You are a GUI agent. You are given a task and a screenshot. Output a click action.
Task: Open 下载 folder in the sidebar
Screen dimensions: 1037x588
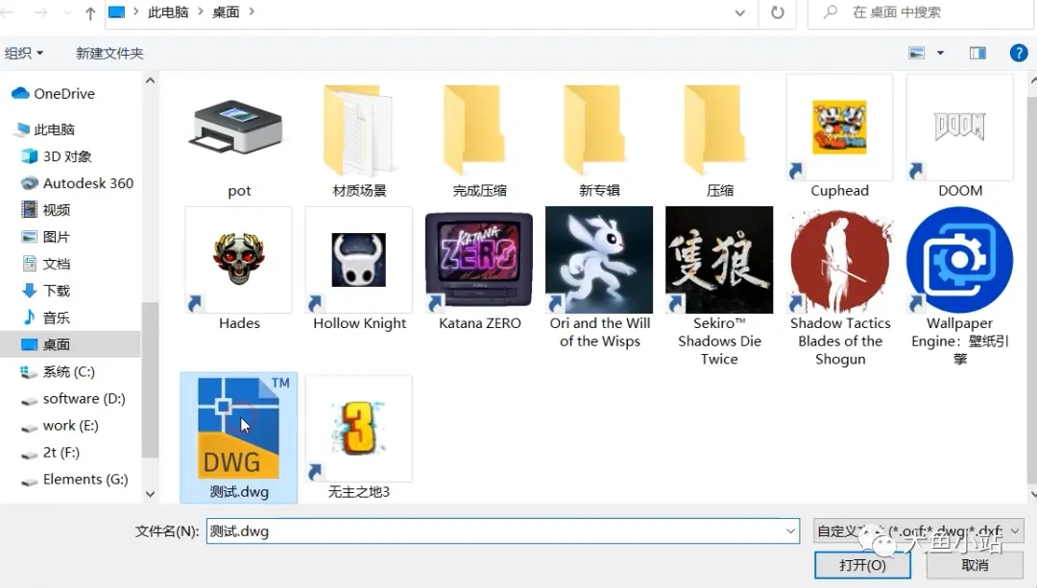point(57,291)
